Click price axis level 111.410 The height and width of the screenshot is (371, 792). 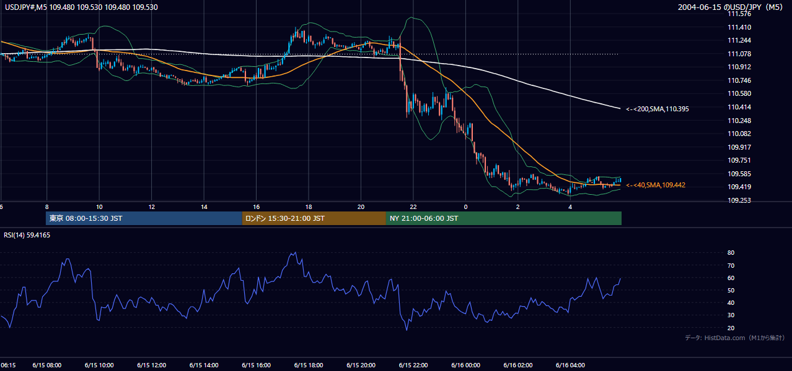(x=739, y=27)
